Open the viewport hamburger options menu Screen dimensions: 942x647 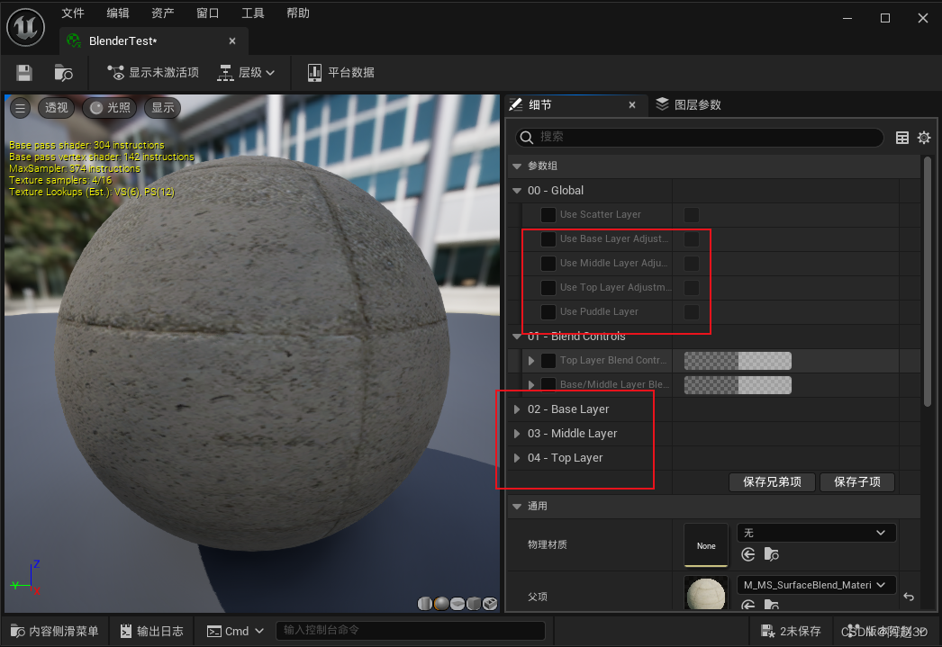pyautogui.click(x=21, y=108)
